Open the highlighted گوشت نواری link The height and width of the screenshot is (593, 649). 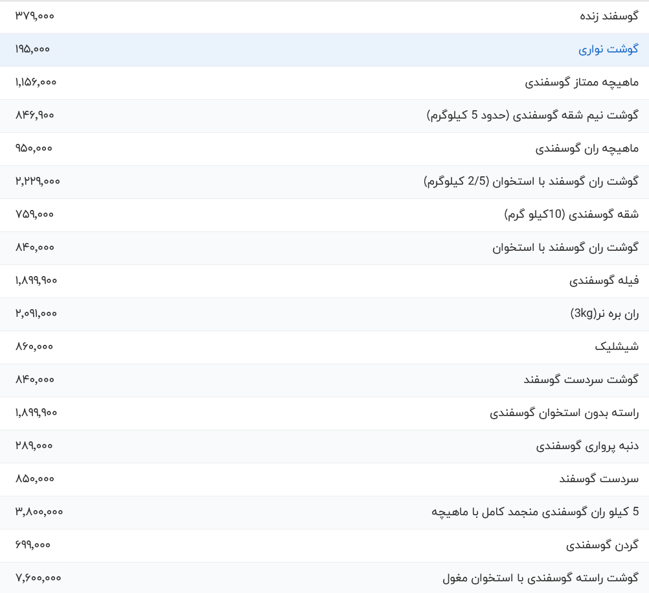point(608,49)
